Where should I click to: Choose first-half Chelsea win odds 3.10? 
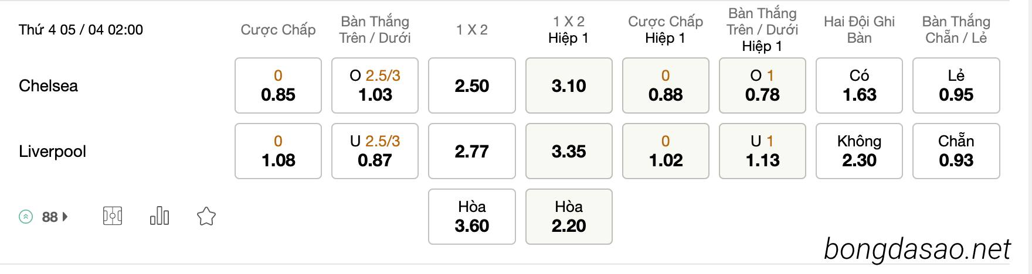pos(569,85)
